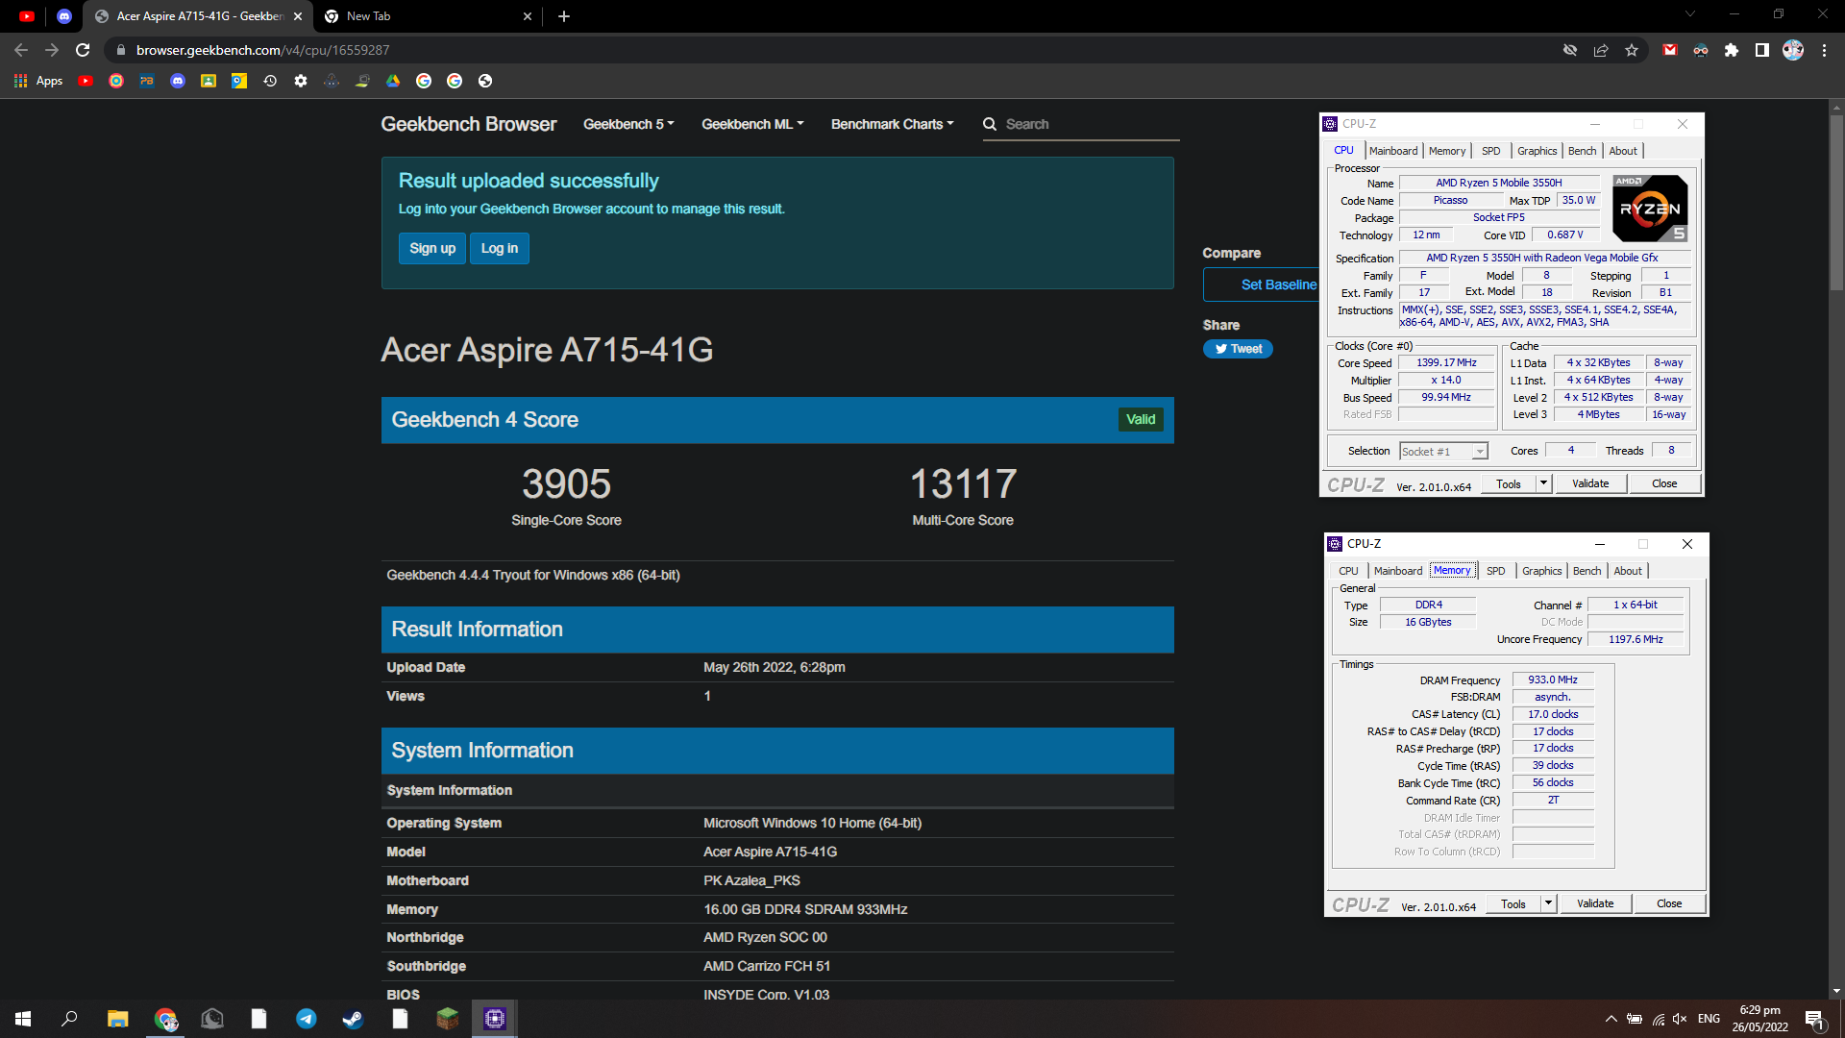Switch to Mainboard tab in upper CPU-Z window

pyautogui.click(x=1393, y=151)
